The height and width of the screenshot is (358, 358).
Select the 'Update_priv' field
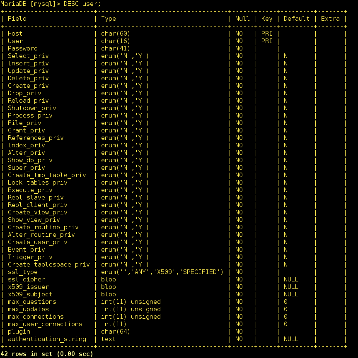(28, 71)
